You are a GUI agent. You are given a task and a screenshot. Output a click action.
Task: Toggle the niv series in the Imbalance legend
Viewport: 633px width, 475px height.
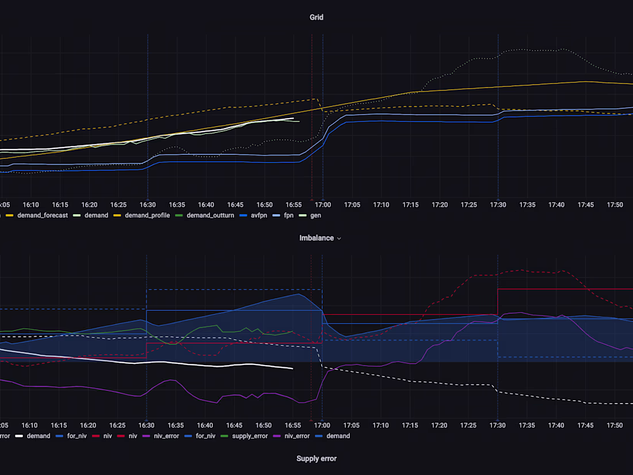click(x=106, y=436)
